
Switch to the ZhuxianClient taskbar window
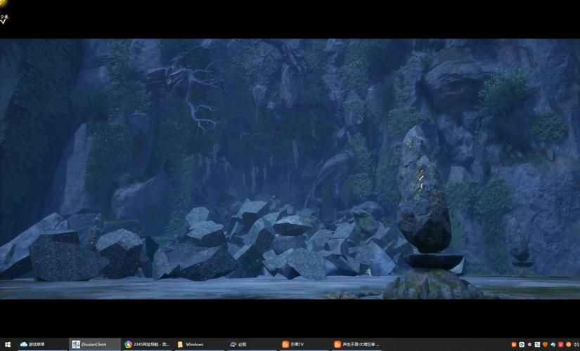[x=95, y=345]
